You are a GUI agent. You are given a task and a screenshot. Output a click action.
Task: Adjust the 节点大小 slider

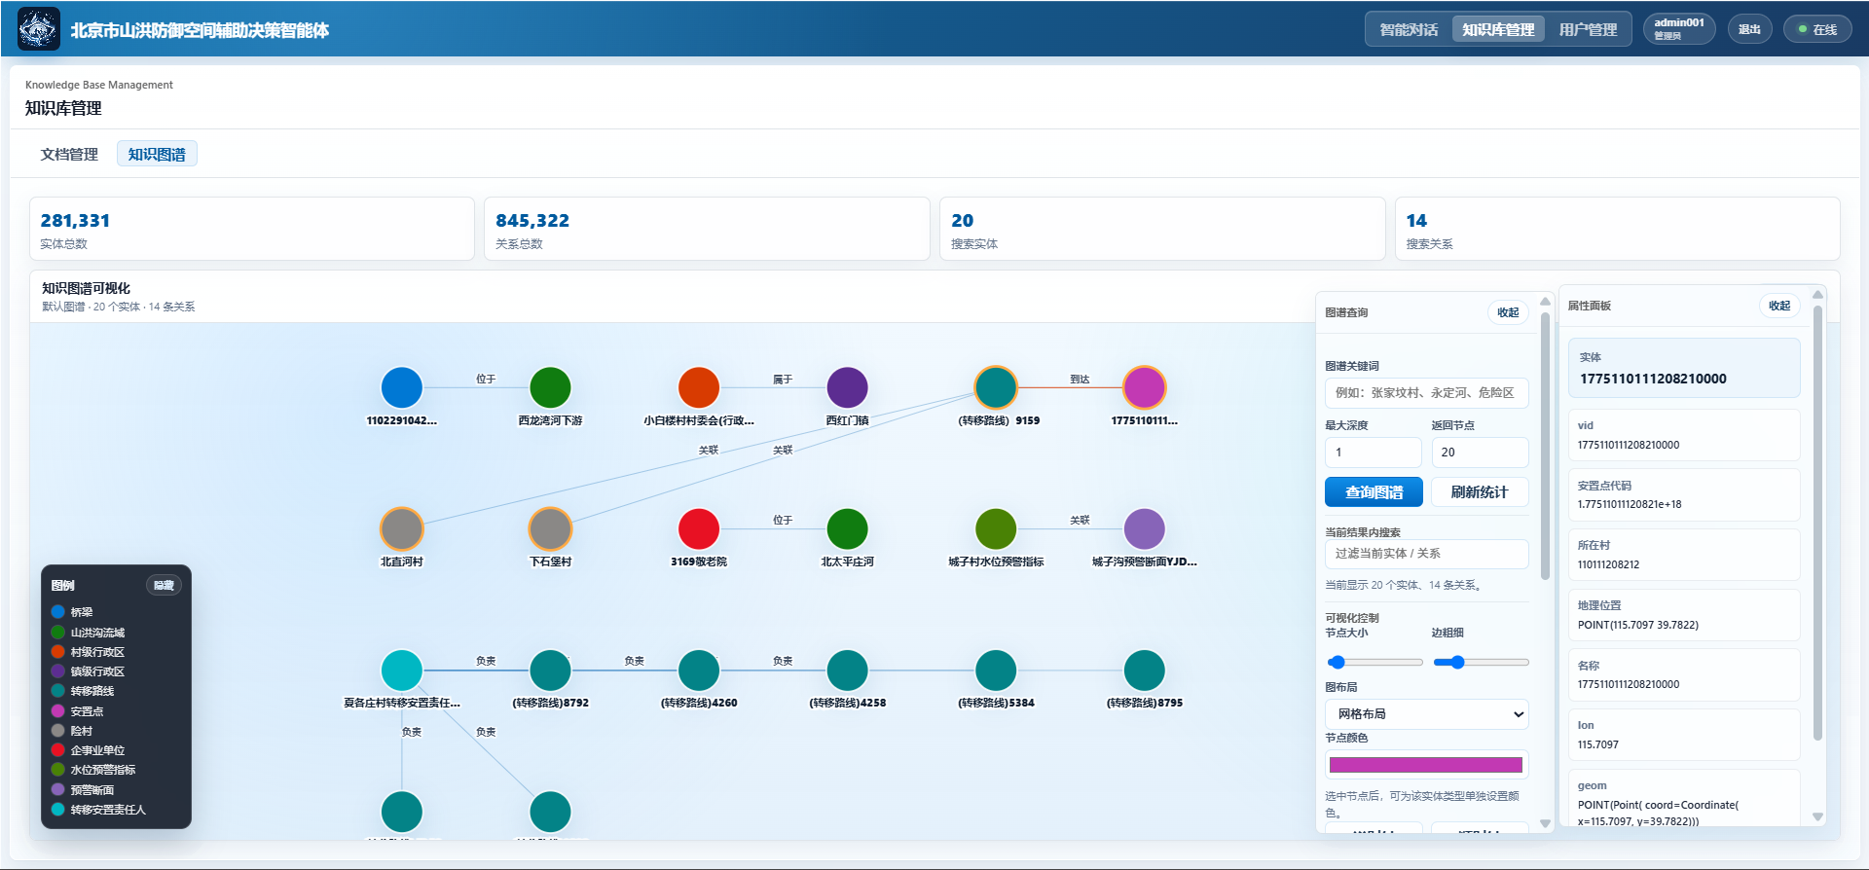1374,662
